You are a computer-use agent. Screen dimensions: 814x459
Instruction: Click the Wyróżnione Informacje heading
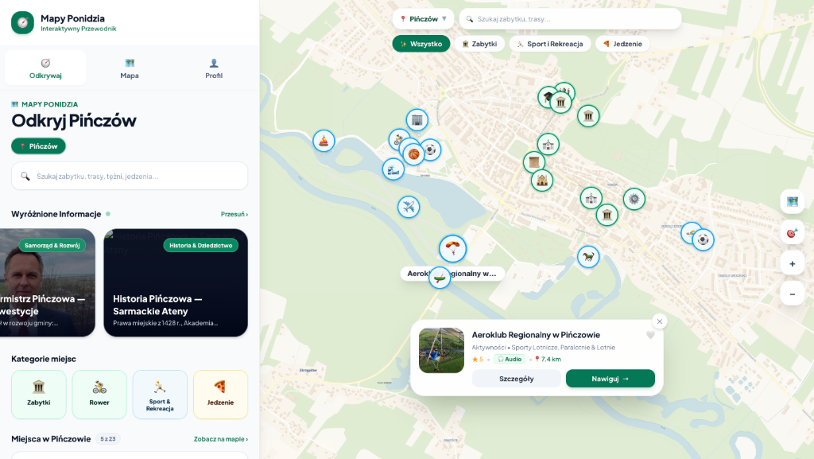tap(56, 214)
